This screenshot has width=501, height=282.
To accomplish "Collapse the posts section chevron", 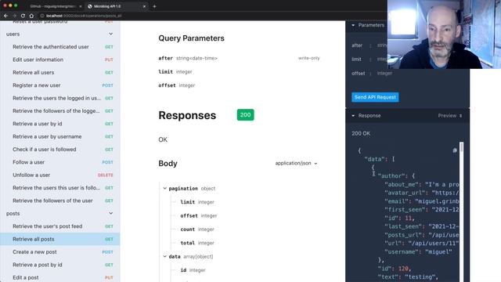I will pos(110,213).
